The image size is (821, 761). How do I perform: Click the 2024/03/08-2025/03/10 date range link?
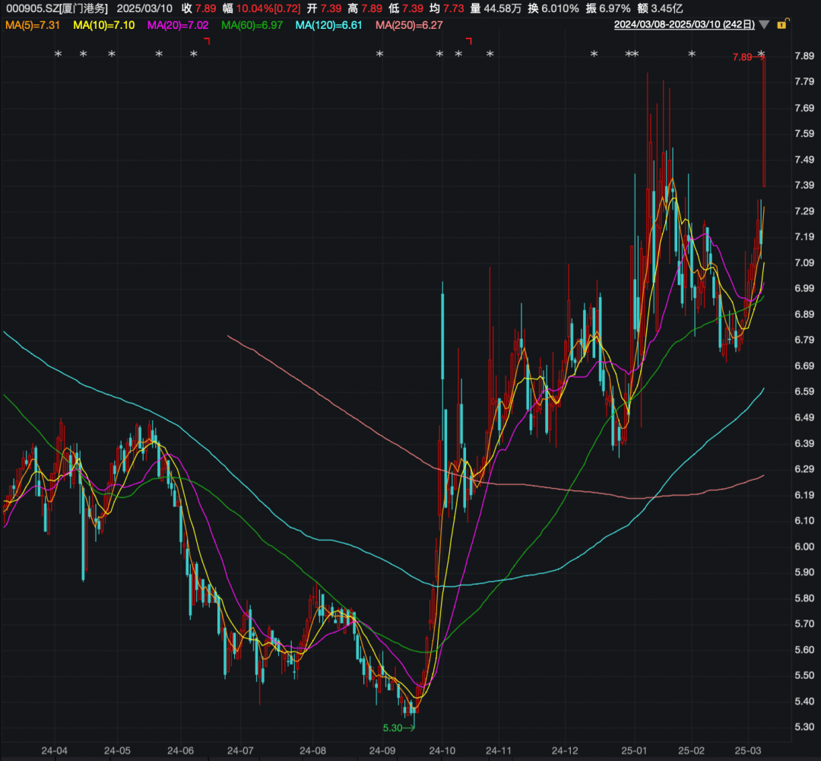click(684, 25)
